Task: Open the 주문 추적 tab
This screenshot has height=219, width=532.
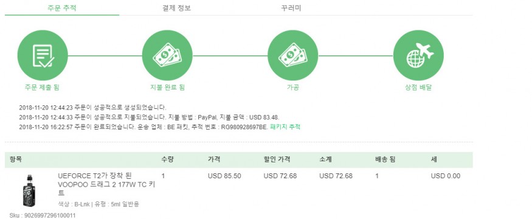Action: point(62,8)
